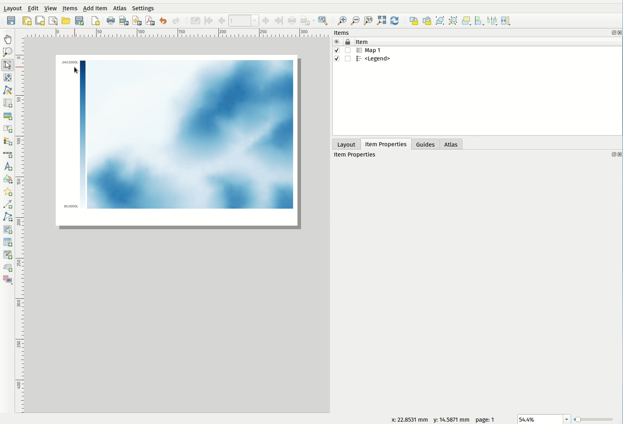The image size is (623, 424).
Task: Switch to the Guides tab
Action: (x=425, y=145)
